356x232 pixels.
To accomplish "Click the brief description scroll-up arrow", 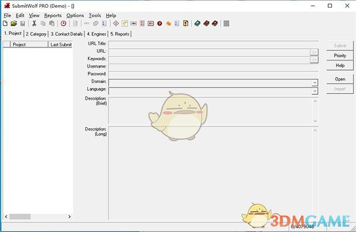I will coord(315,101).
